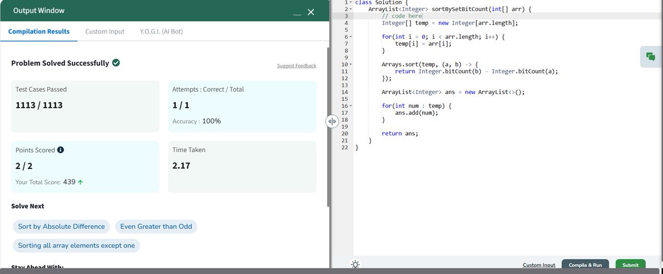Click the Output Window vertical scrollbar
This screenshot has height=274, width=663.
pos(328,127)
